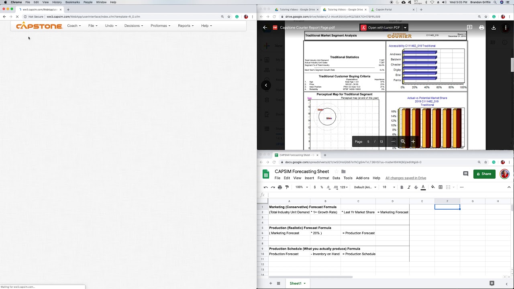Star the CAPSIM Forecasting Sheet

click(336, 172)
